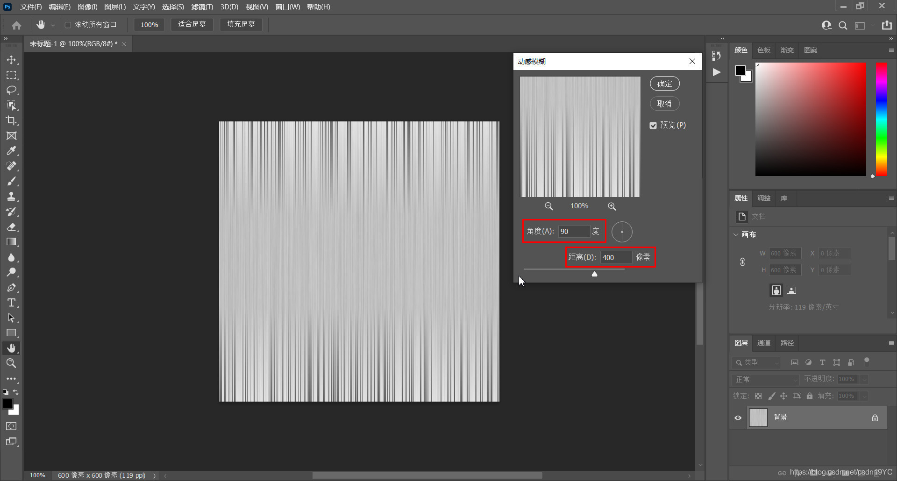This screenshot has height=481, width=897.
Task: Open the Search icon in options bar
Action: 843,26
